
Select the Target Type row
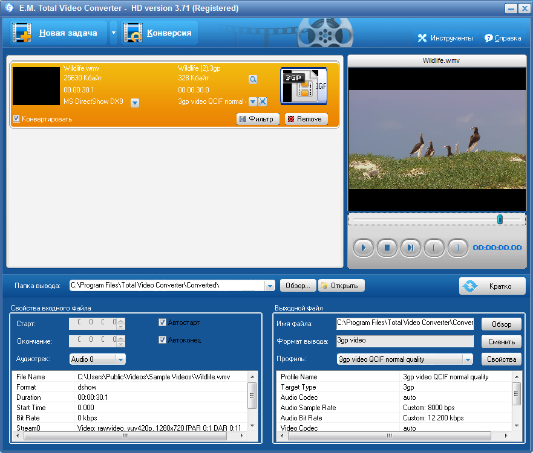(394, 387)
